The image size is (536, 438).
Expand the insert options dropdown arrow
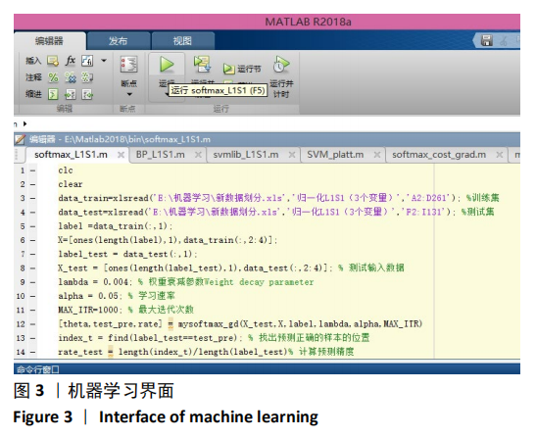[x=104, y=61]
